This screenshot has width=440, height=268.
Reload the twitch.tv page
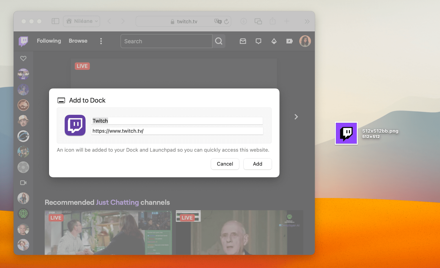[x=226, y=21]
